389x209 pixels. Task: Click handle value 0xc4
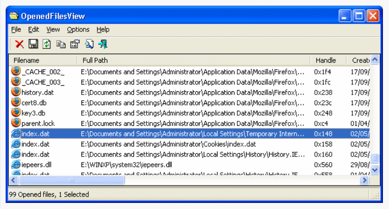click(321, 124)
